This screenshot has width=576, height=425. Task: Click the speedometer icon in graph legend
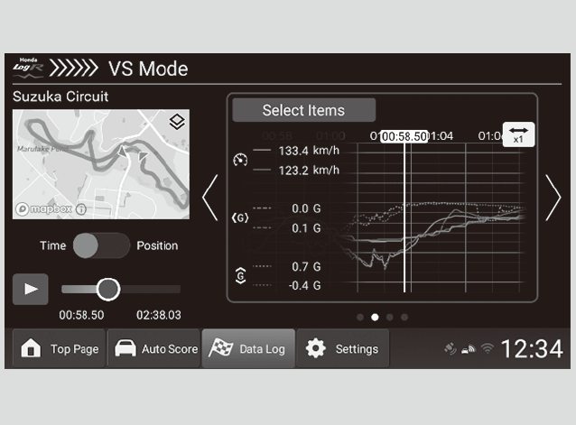239,160
